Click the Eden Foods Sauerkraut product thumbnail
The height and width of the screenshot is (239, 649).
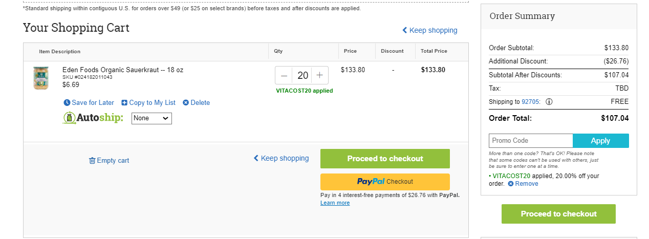click(x=41, y=78)
